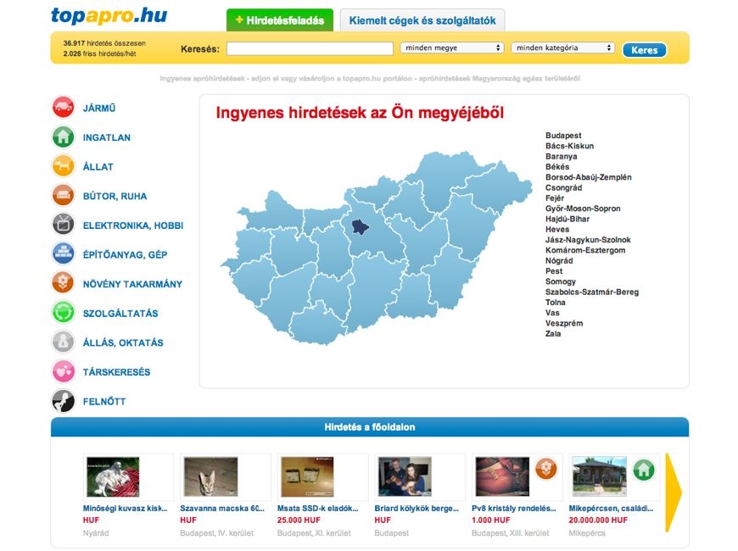Expand the 'minden kategória' category dropdown
The image size is (738, 551).
pyautogui.click(x=562, y=48)
